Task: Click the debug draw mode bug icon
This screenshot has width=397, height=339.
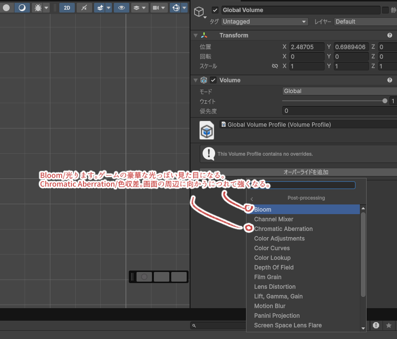Action: [x=37, y=8]
